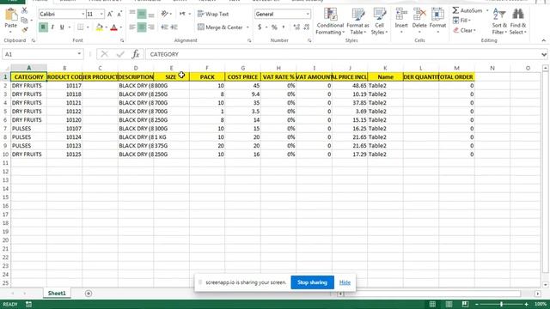Click the Cut scissors icon

tap(24, 11)
